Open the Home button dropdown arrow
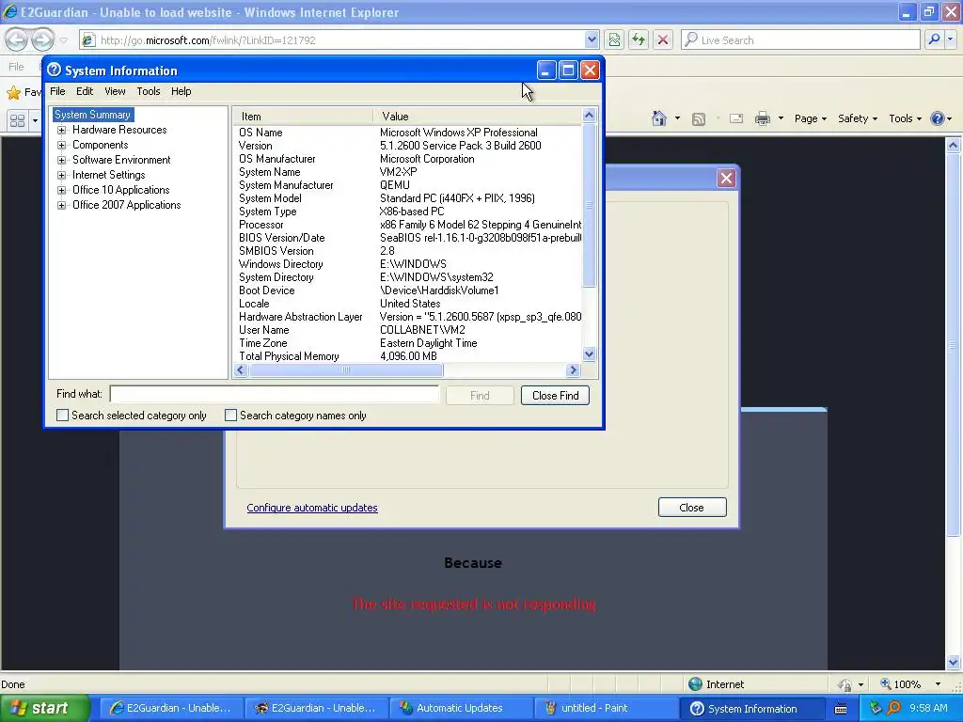963x722 pixels. pos(677,118)
